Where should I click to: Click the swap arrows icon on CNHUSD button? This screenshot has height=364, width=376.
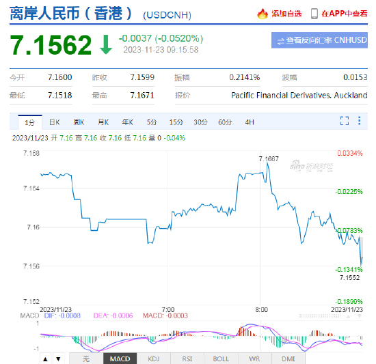pyautogui.click(x=280, y=41)
